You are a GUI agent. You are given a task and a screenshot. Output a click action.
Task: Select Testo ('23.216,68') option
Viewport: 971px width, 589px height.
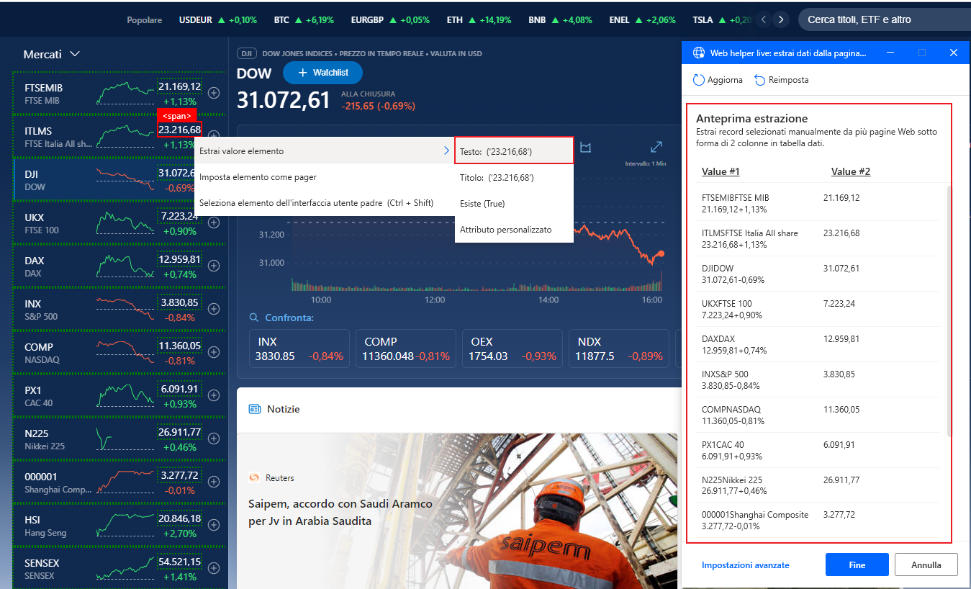[x=514, y=151]
